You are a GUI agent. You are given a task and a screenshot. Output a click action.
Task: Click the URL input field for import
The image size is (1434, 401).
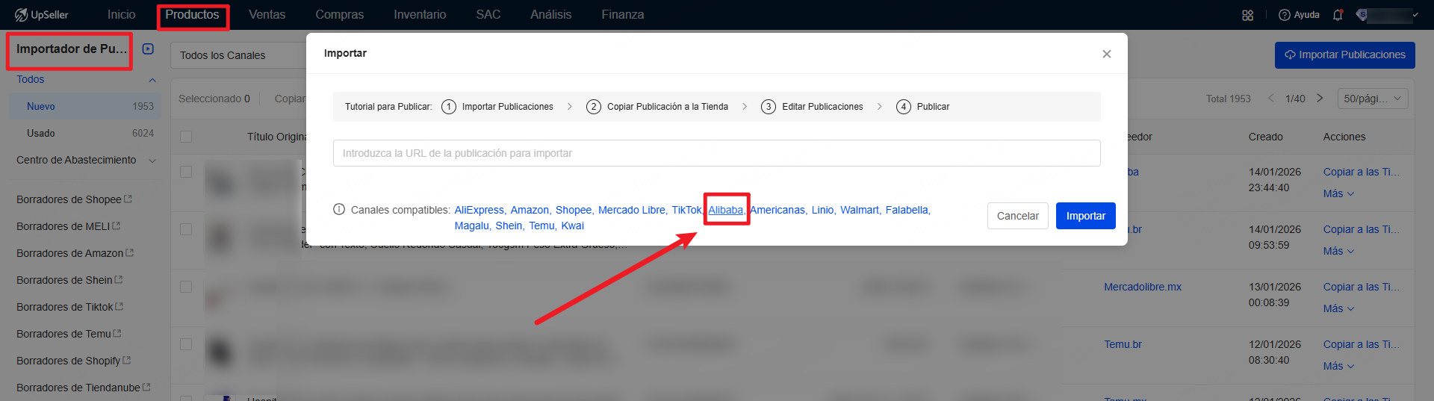(x=716, y=153)
